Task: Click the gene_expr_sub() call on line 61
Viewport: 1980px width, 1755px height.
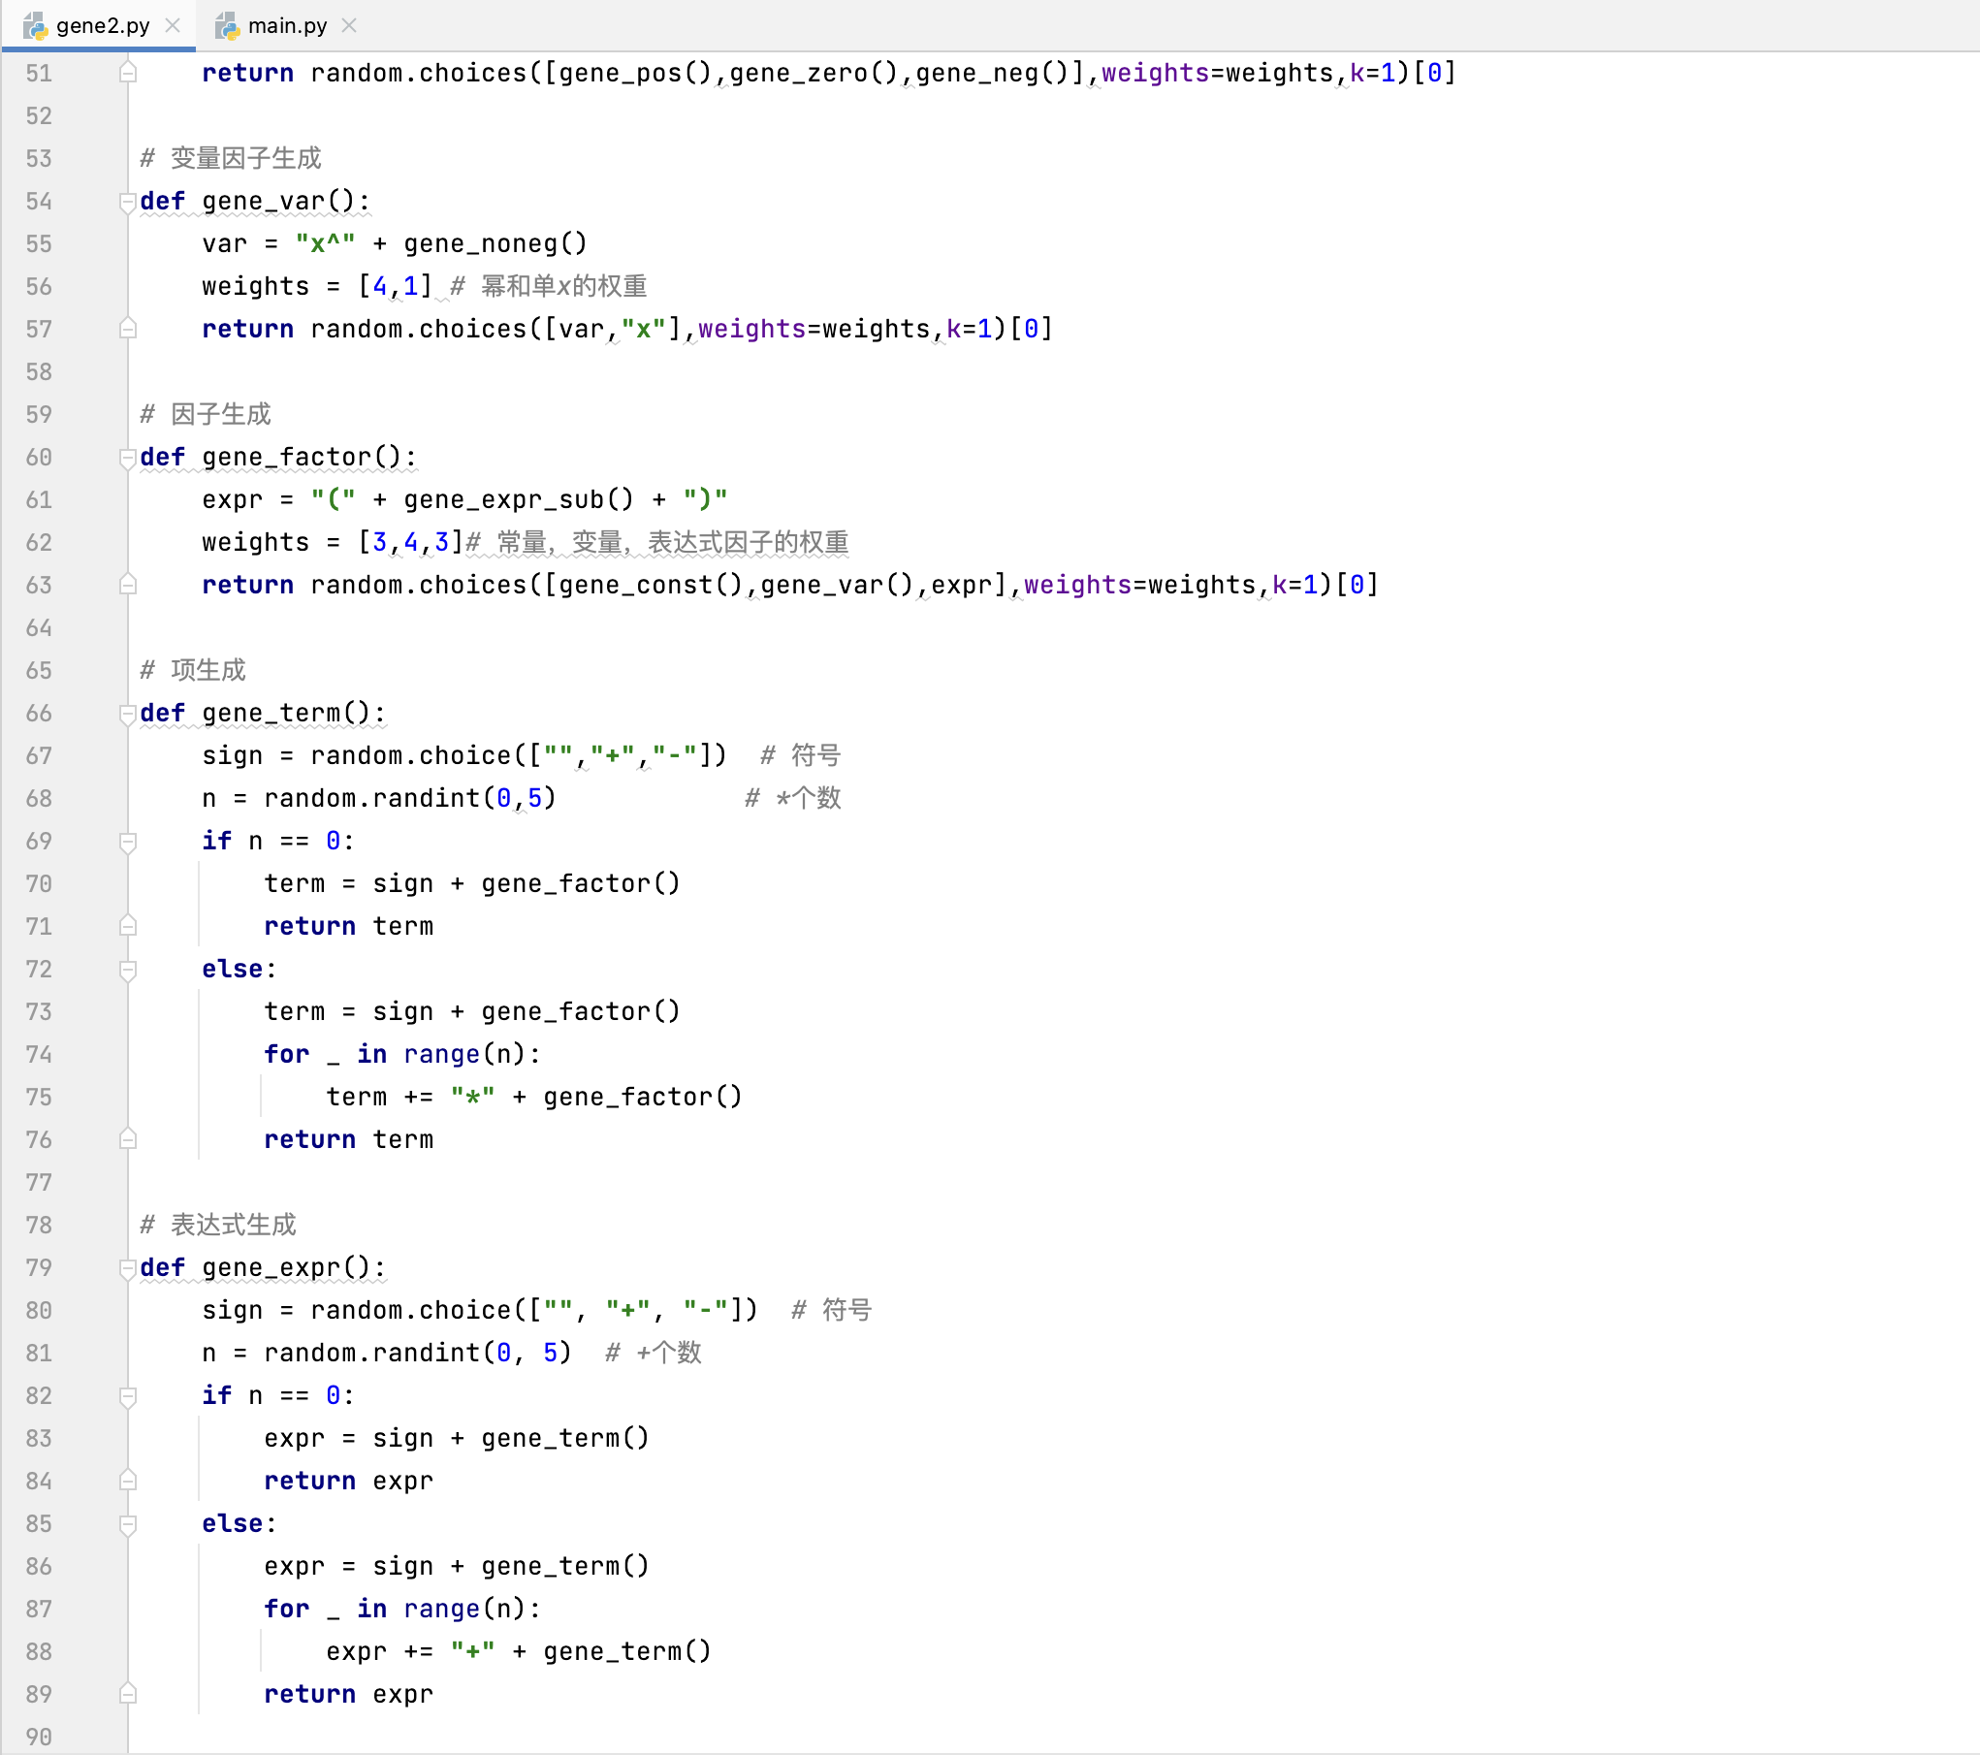Action: [x=519, y=499]
